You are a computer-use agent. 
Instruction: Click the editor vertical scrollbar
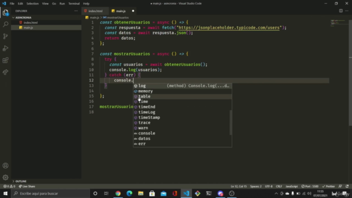[350, 73]
